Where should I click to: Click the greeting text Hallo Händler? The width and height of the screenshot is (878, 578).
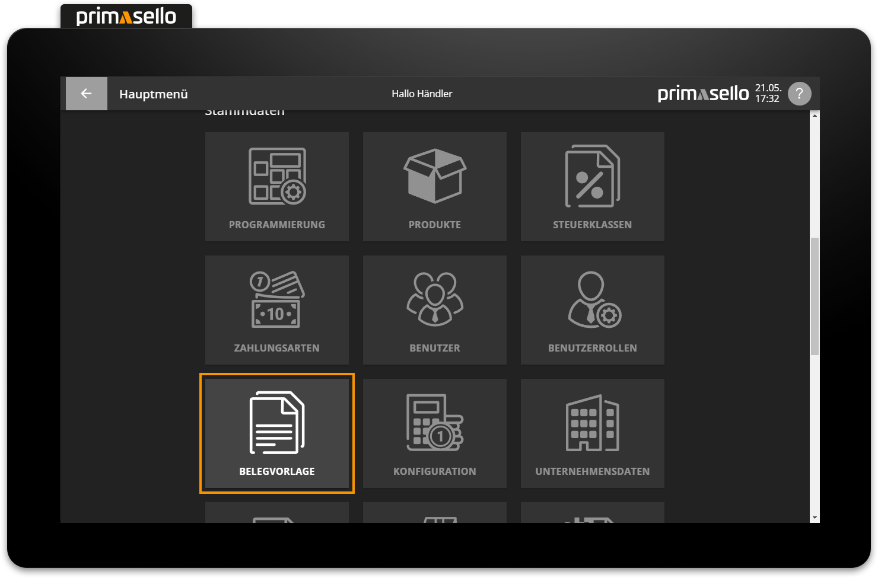[x=421, y=93]
